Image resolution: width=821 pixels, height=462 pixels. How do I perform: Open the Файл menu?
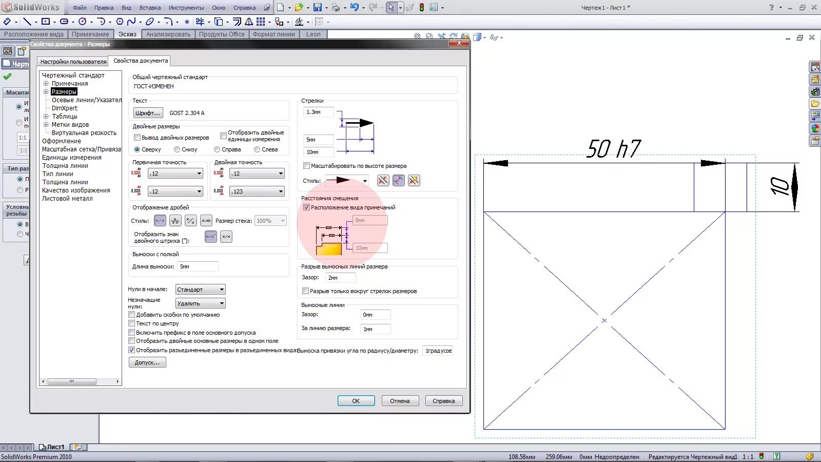[80, 8]
